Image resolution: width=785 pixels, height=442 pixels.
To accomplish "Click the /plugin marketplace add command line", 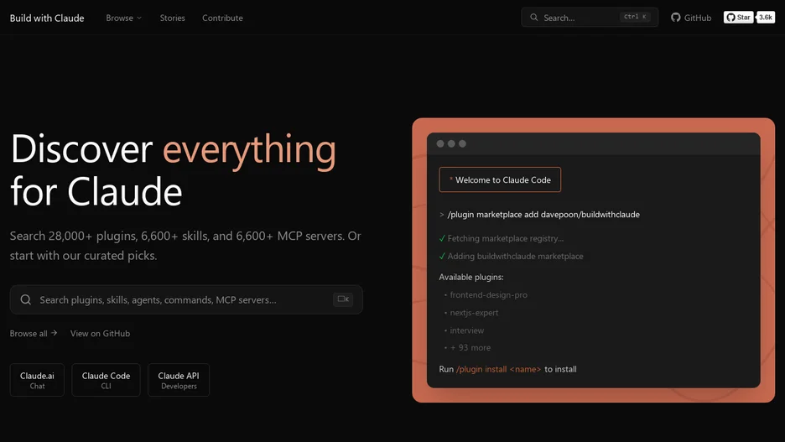I will click(x=539, y=214).
